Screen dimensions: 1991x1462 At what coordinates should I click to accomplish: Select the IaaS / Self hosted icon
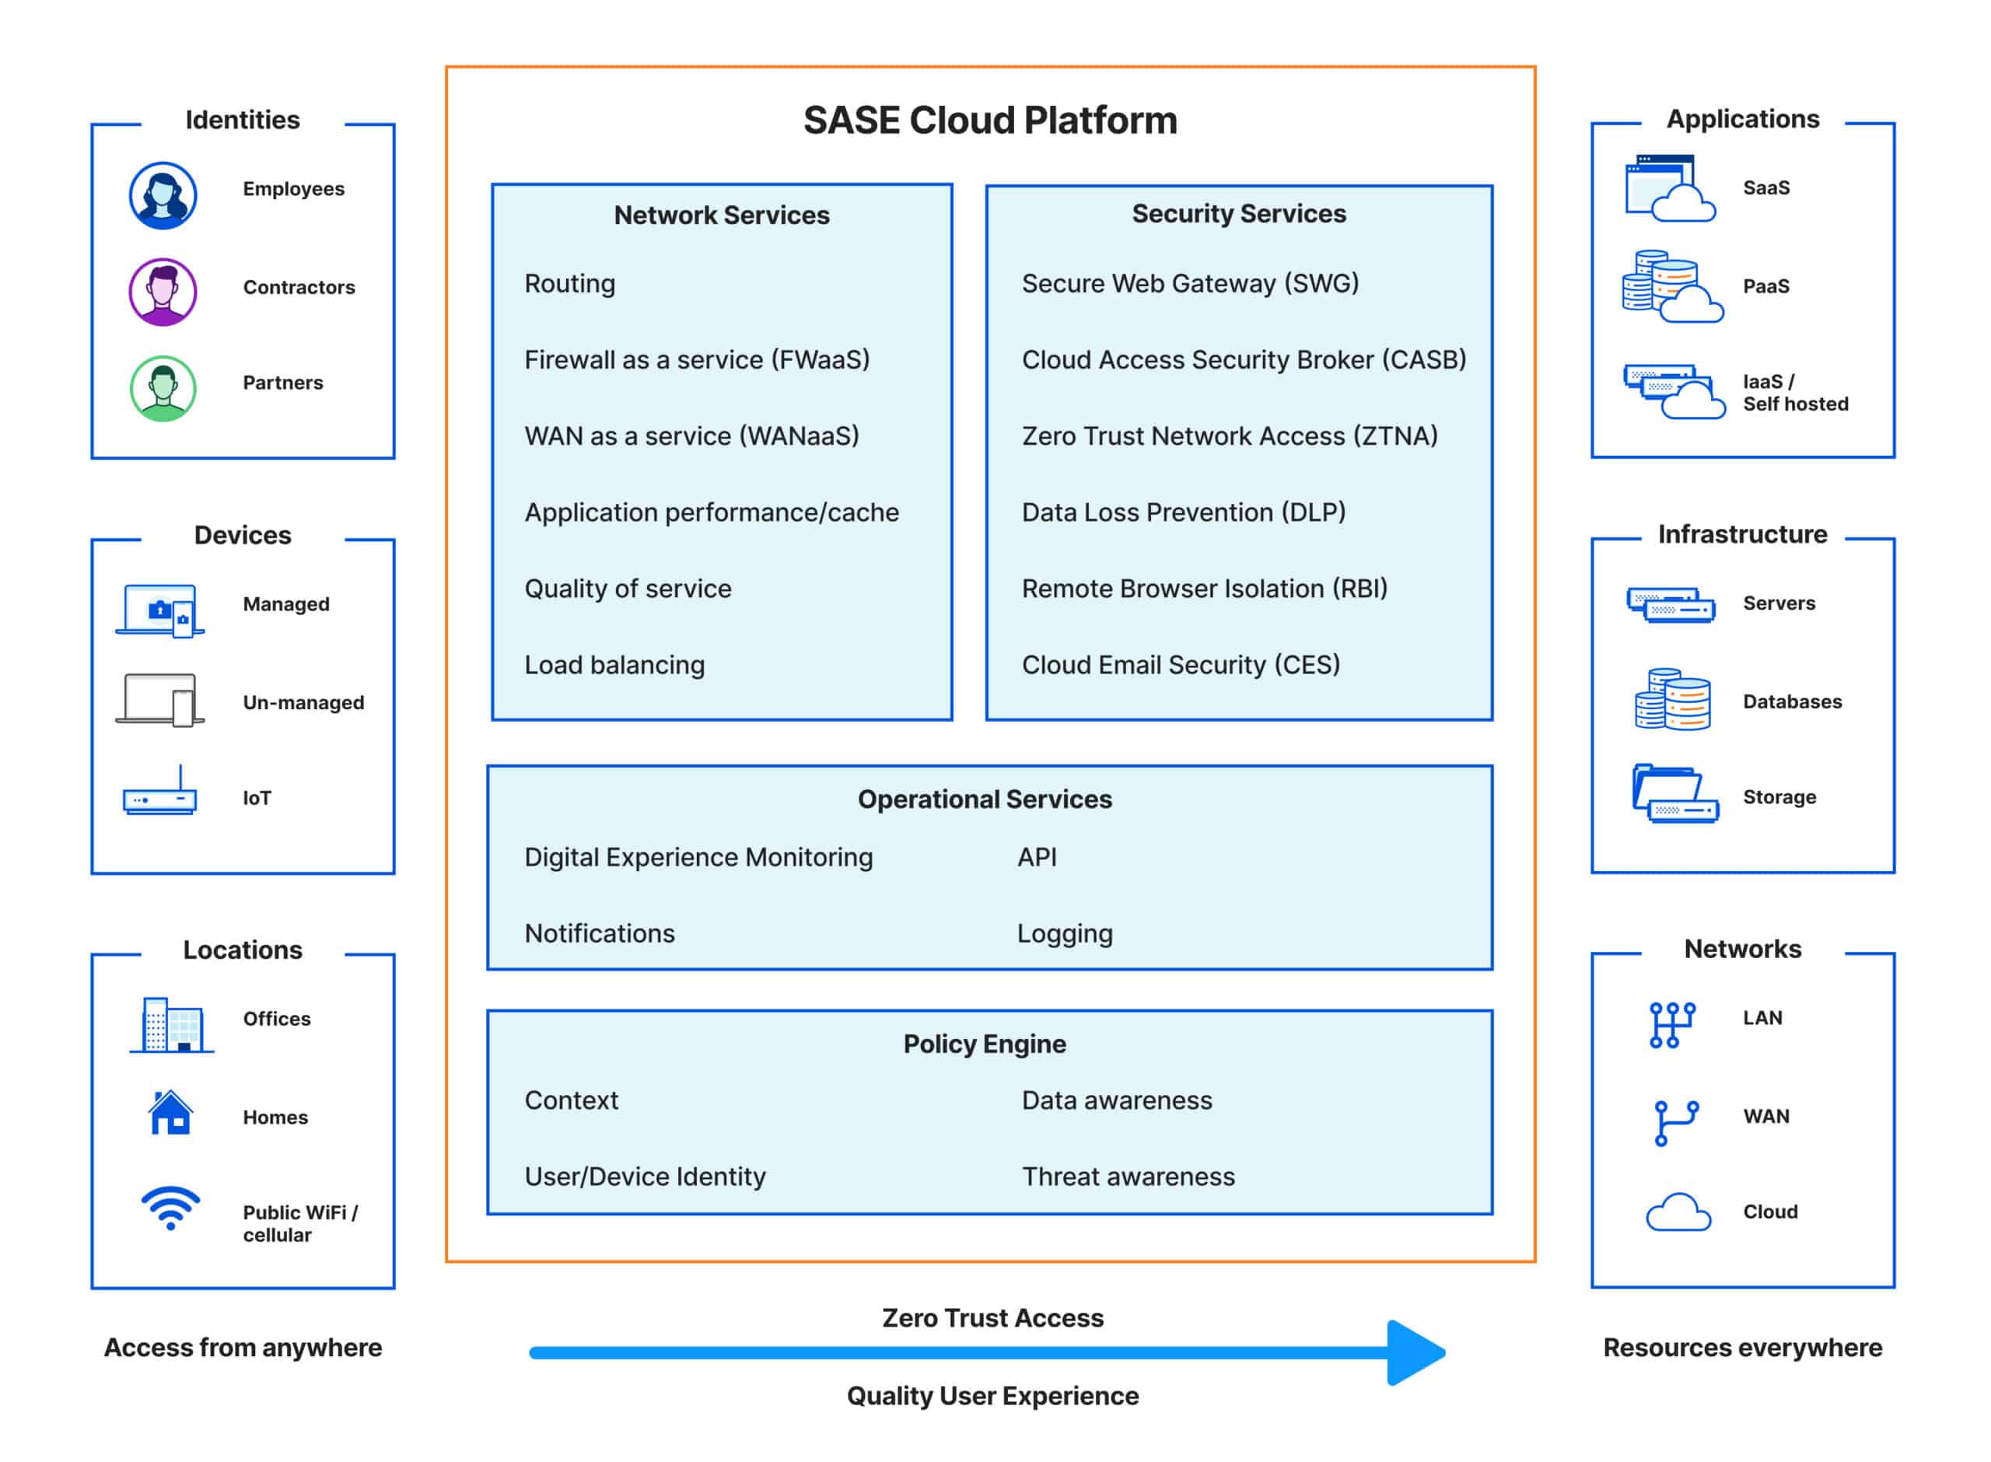point(1674,392)
